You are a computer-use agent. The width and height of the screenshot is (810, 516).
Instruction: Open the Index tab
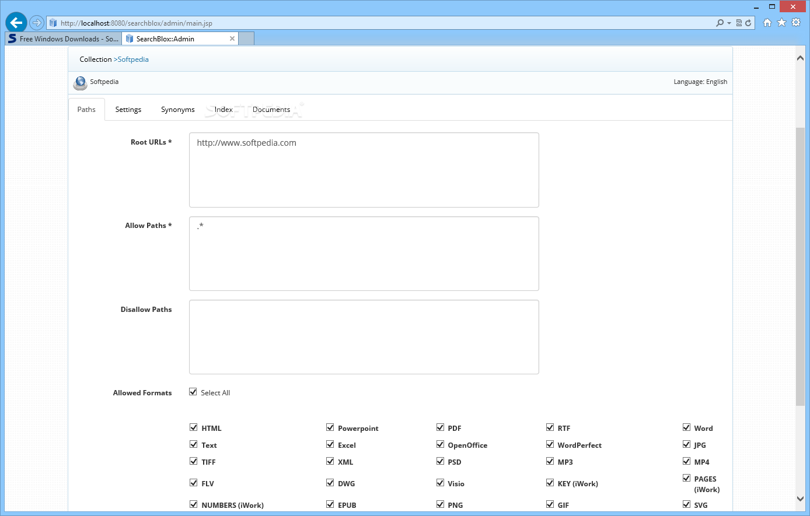224,110
